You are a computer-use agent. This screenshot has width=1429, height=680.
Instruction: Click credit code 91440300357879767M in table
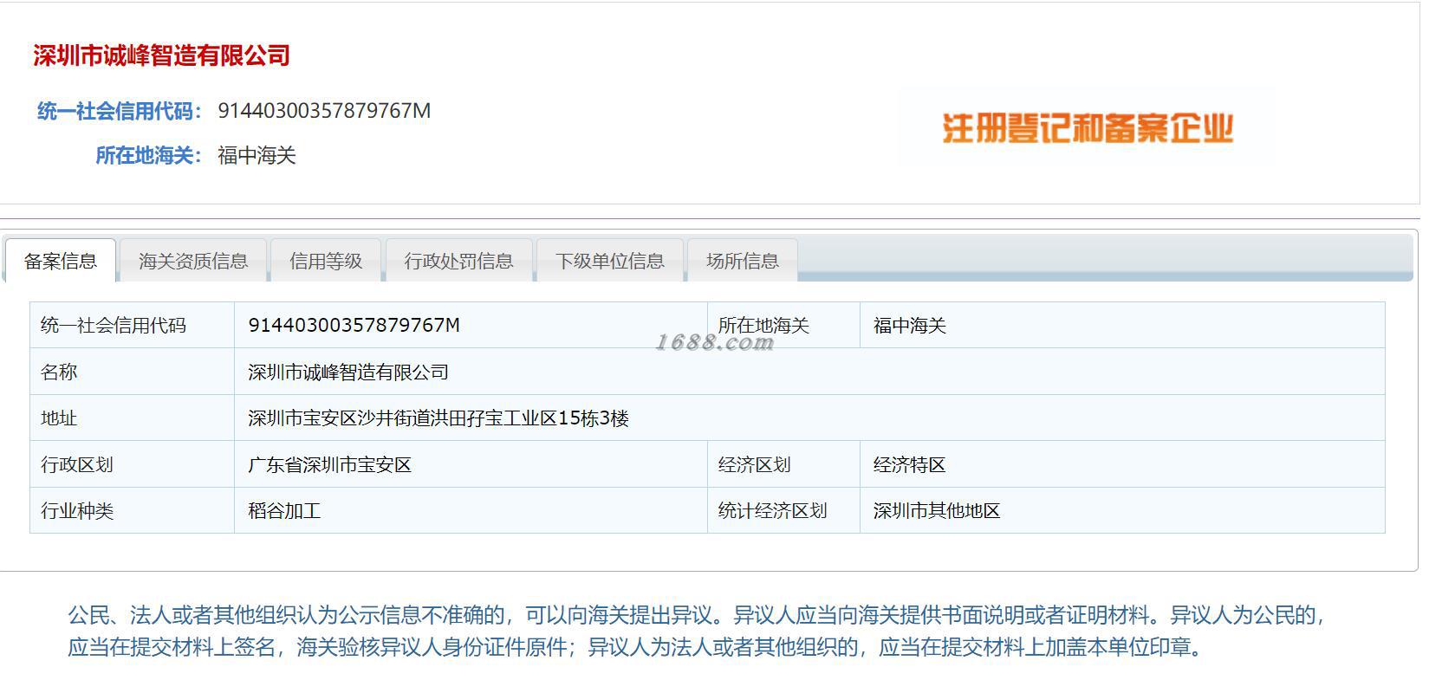(471, 325)
